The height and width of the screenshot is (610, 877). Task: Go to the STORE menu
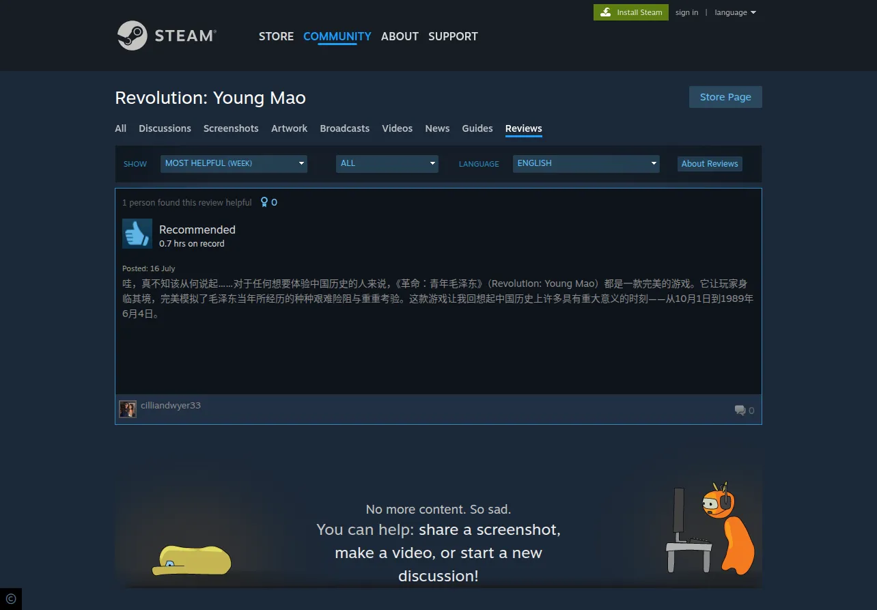276,36
